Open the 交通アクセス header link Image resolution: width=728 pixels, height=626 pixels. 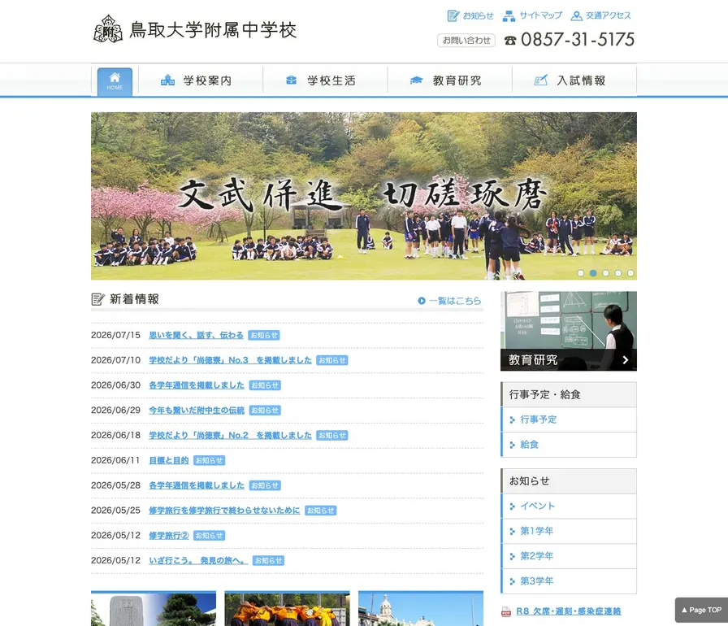[609, 15]
